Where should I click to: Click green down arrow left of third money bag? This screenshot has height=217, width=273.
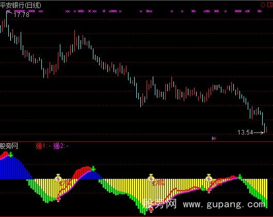point(203,189)
